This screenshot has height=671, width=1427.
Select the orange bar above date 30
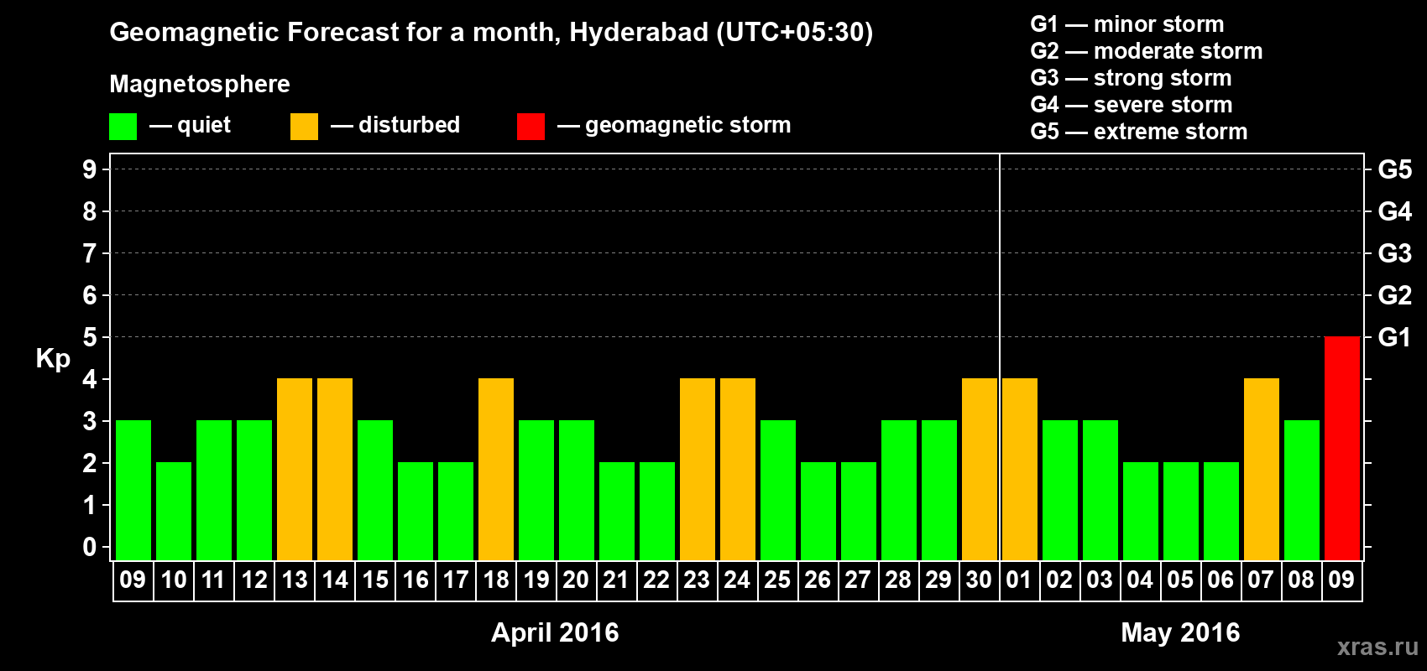pos(980,469)
